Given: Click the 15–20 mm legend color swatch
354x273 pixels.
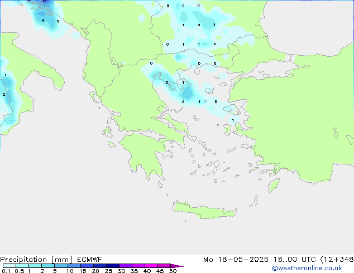Looking at the screenshot, I should (x=87, y=266).
